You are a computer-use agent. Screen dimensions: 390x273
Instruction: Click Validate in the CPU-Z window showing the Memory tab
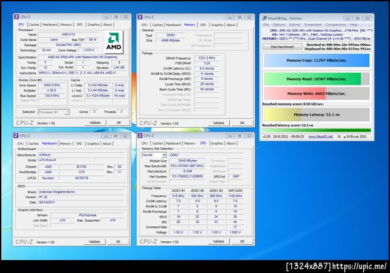tap(218, 123)
